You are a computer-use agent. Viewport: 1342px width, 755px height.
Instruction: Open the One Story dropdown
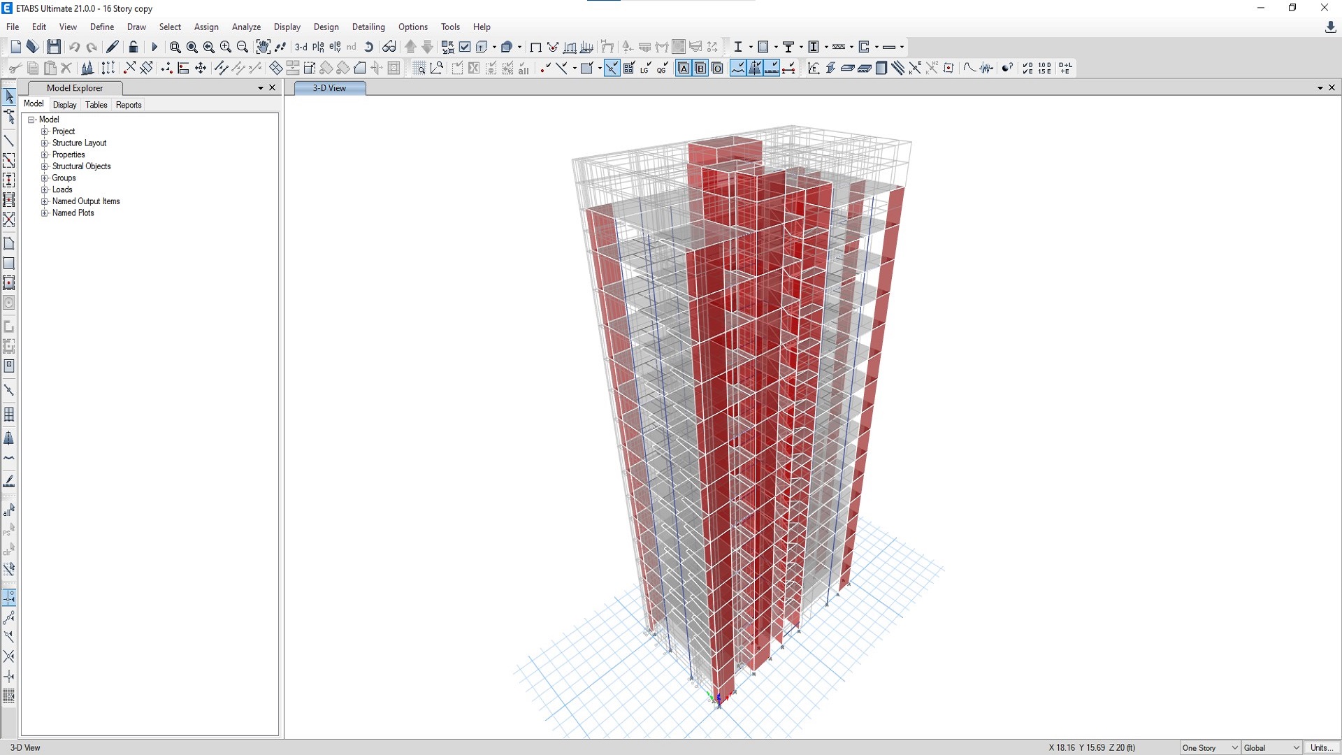point(1210,747)
